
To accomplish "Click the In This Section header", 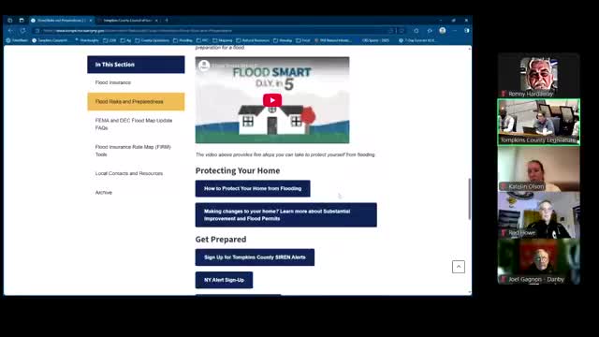I will pos(136,65).
